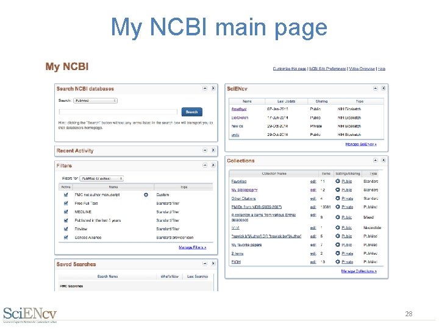This screenshot has width=439, height=329.
Task: Open the Manage Filters link
Action: click(x=192, y=247)
